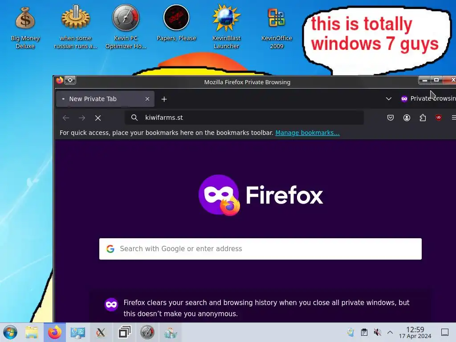Open the clock showing 12:59
Screen dimensions: 456x342
(x=415, y=332)
